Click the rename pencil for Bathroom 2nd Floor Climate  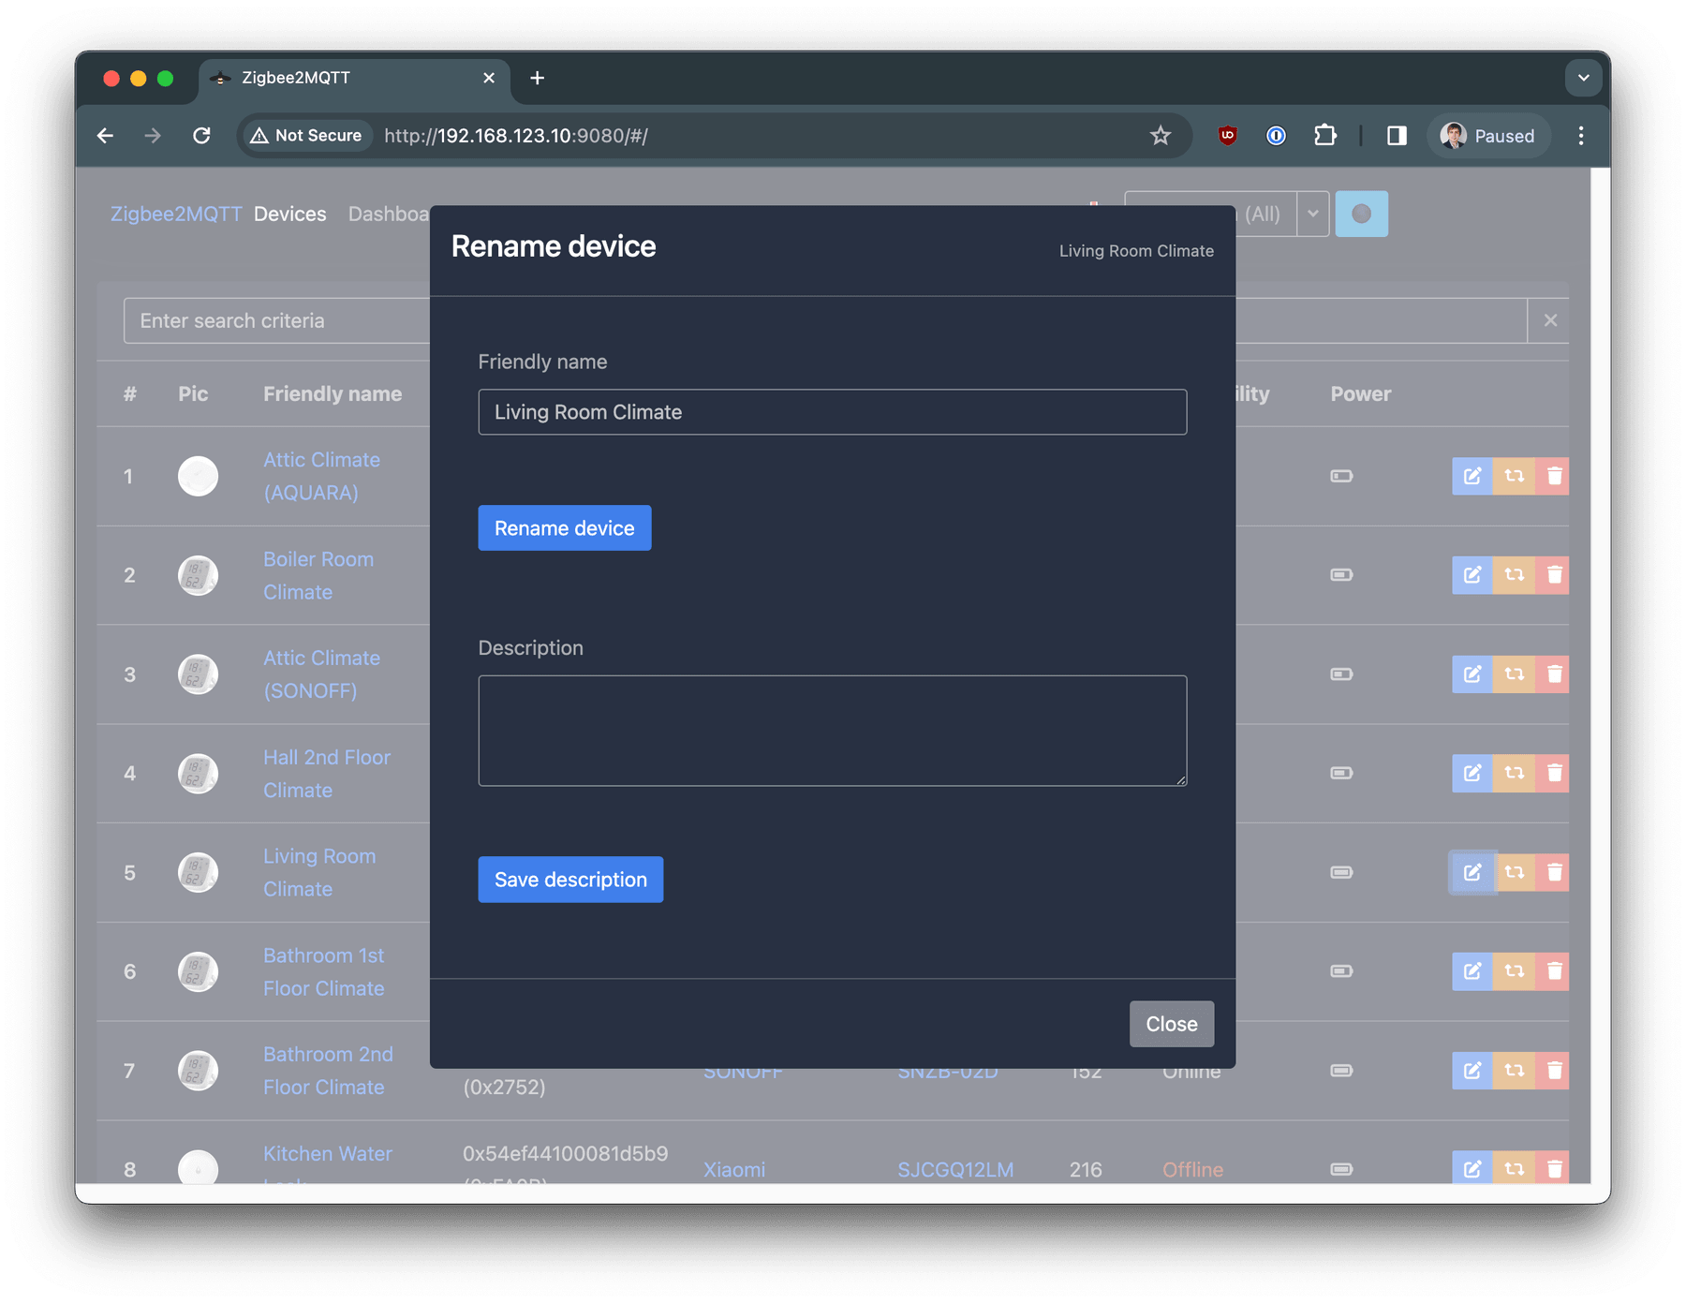coord(1471,1071)
